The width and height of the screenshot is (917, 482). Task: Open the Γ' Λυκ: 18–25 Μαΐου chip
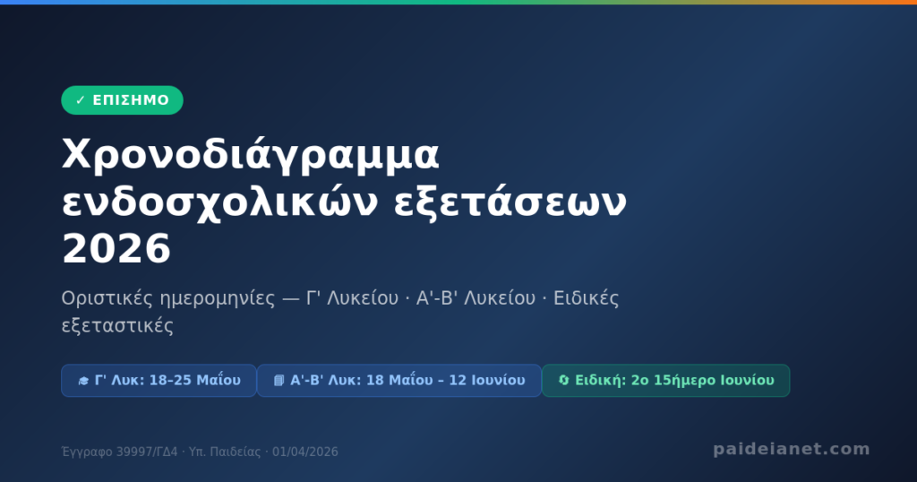coord(159,381)
